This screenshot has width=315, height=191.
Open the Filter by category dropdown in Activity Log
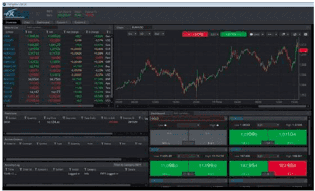(x=128, y=165)
